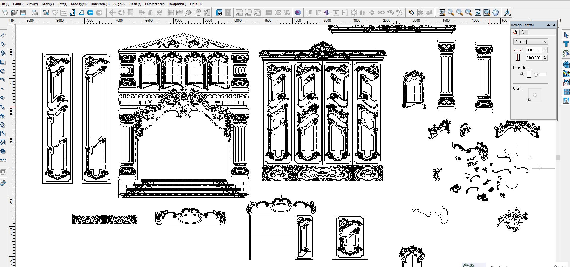Image resolution: width=570 pixels, height=267 pixels.
Task: Select the blue Text T tool
Action: coord(566,44)
